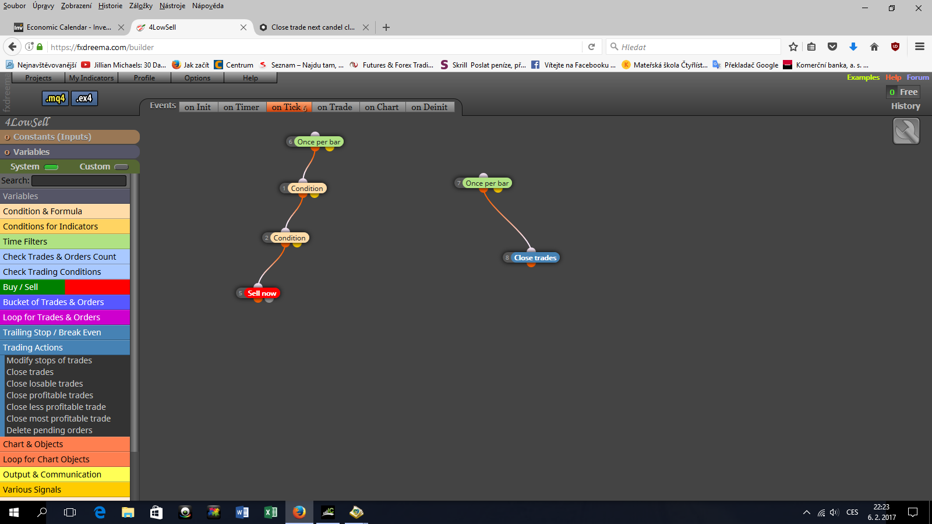932x524 pixels.
Task: Click the Free plan button
Action: coord(903,92)
